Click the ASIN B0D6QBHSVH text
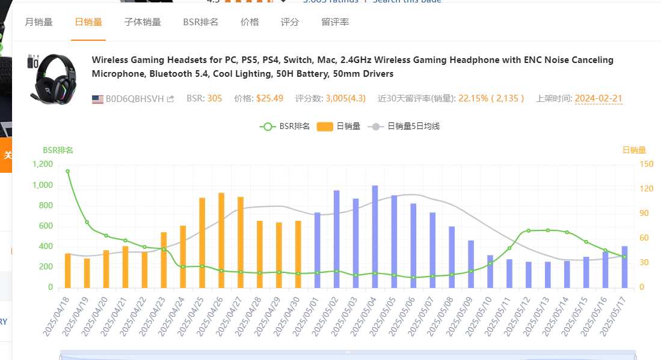The height and width of the screenshot is (360, 661). click(135, 99)
